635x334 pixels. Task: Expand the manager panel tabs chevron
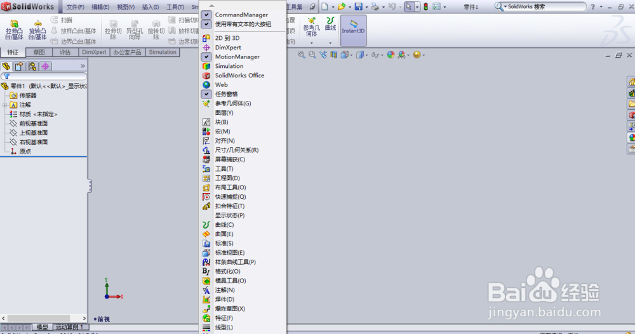click(83, 66)
